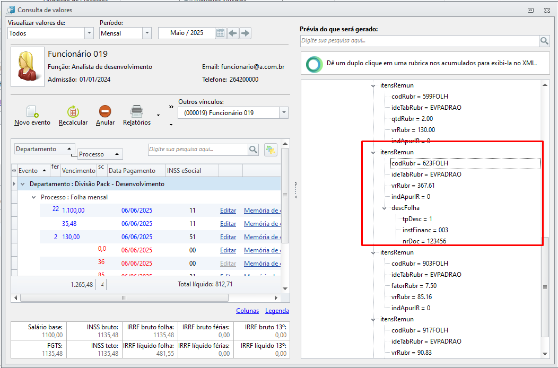Image resolution: width=558 pixels, height=368 pixels.
Task: Click the colored notes icon beside grid search
Action: pyautogui.click(x=270, y=150)
